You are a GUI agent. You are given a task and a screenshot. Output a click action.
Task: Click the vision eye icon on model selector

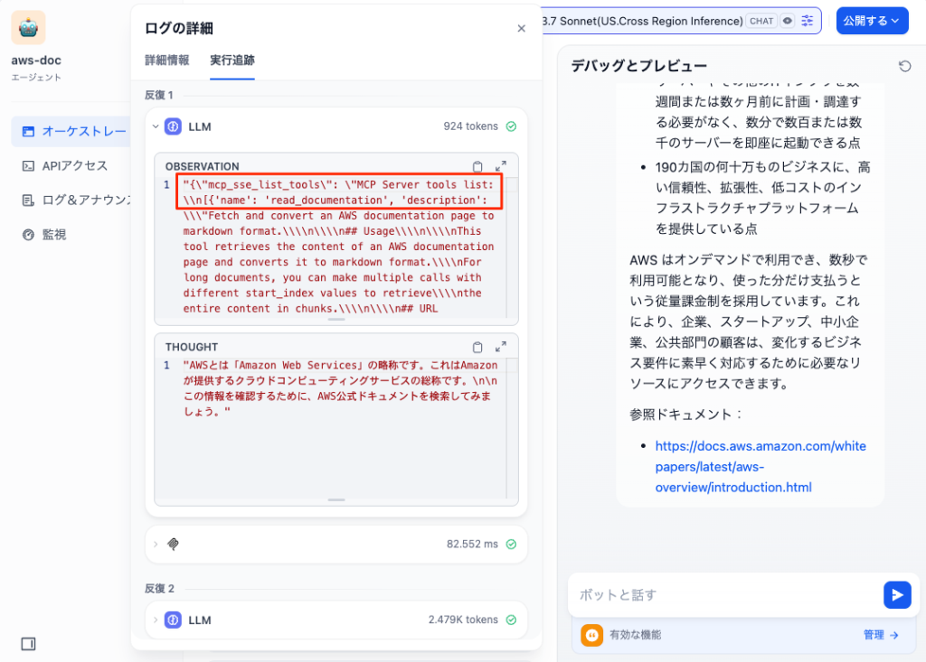click(788, 22)
